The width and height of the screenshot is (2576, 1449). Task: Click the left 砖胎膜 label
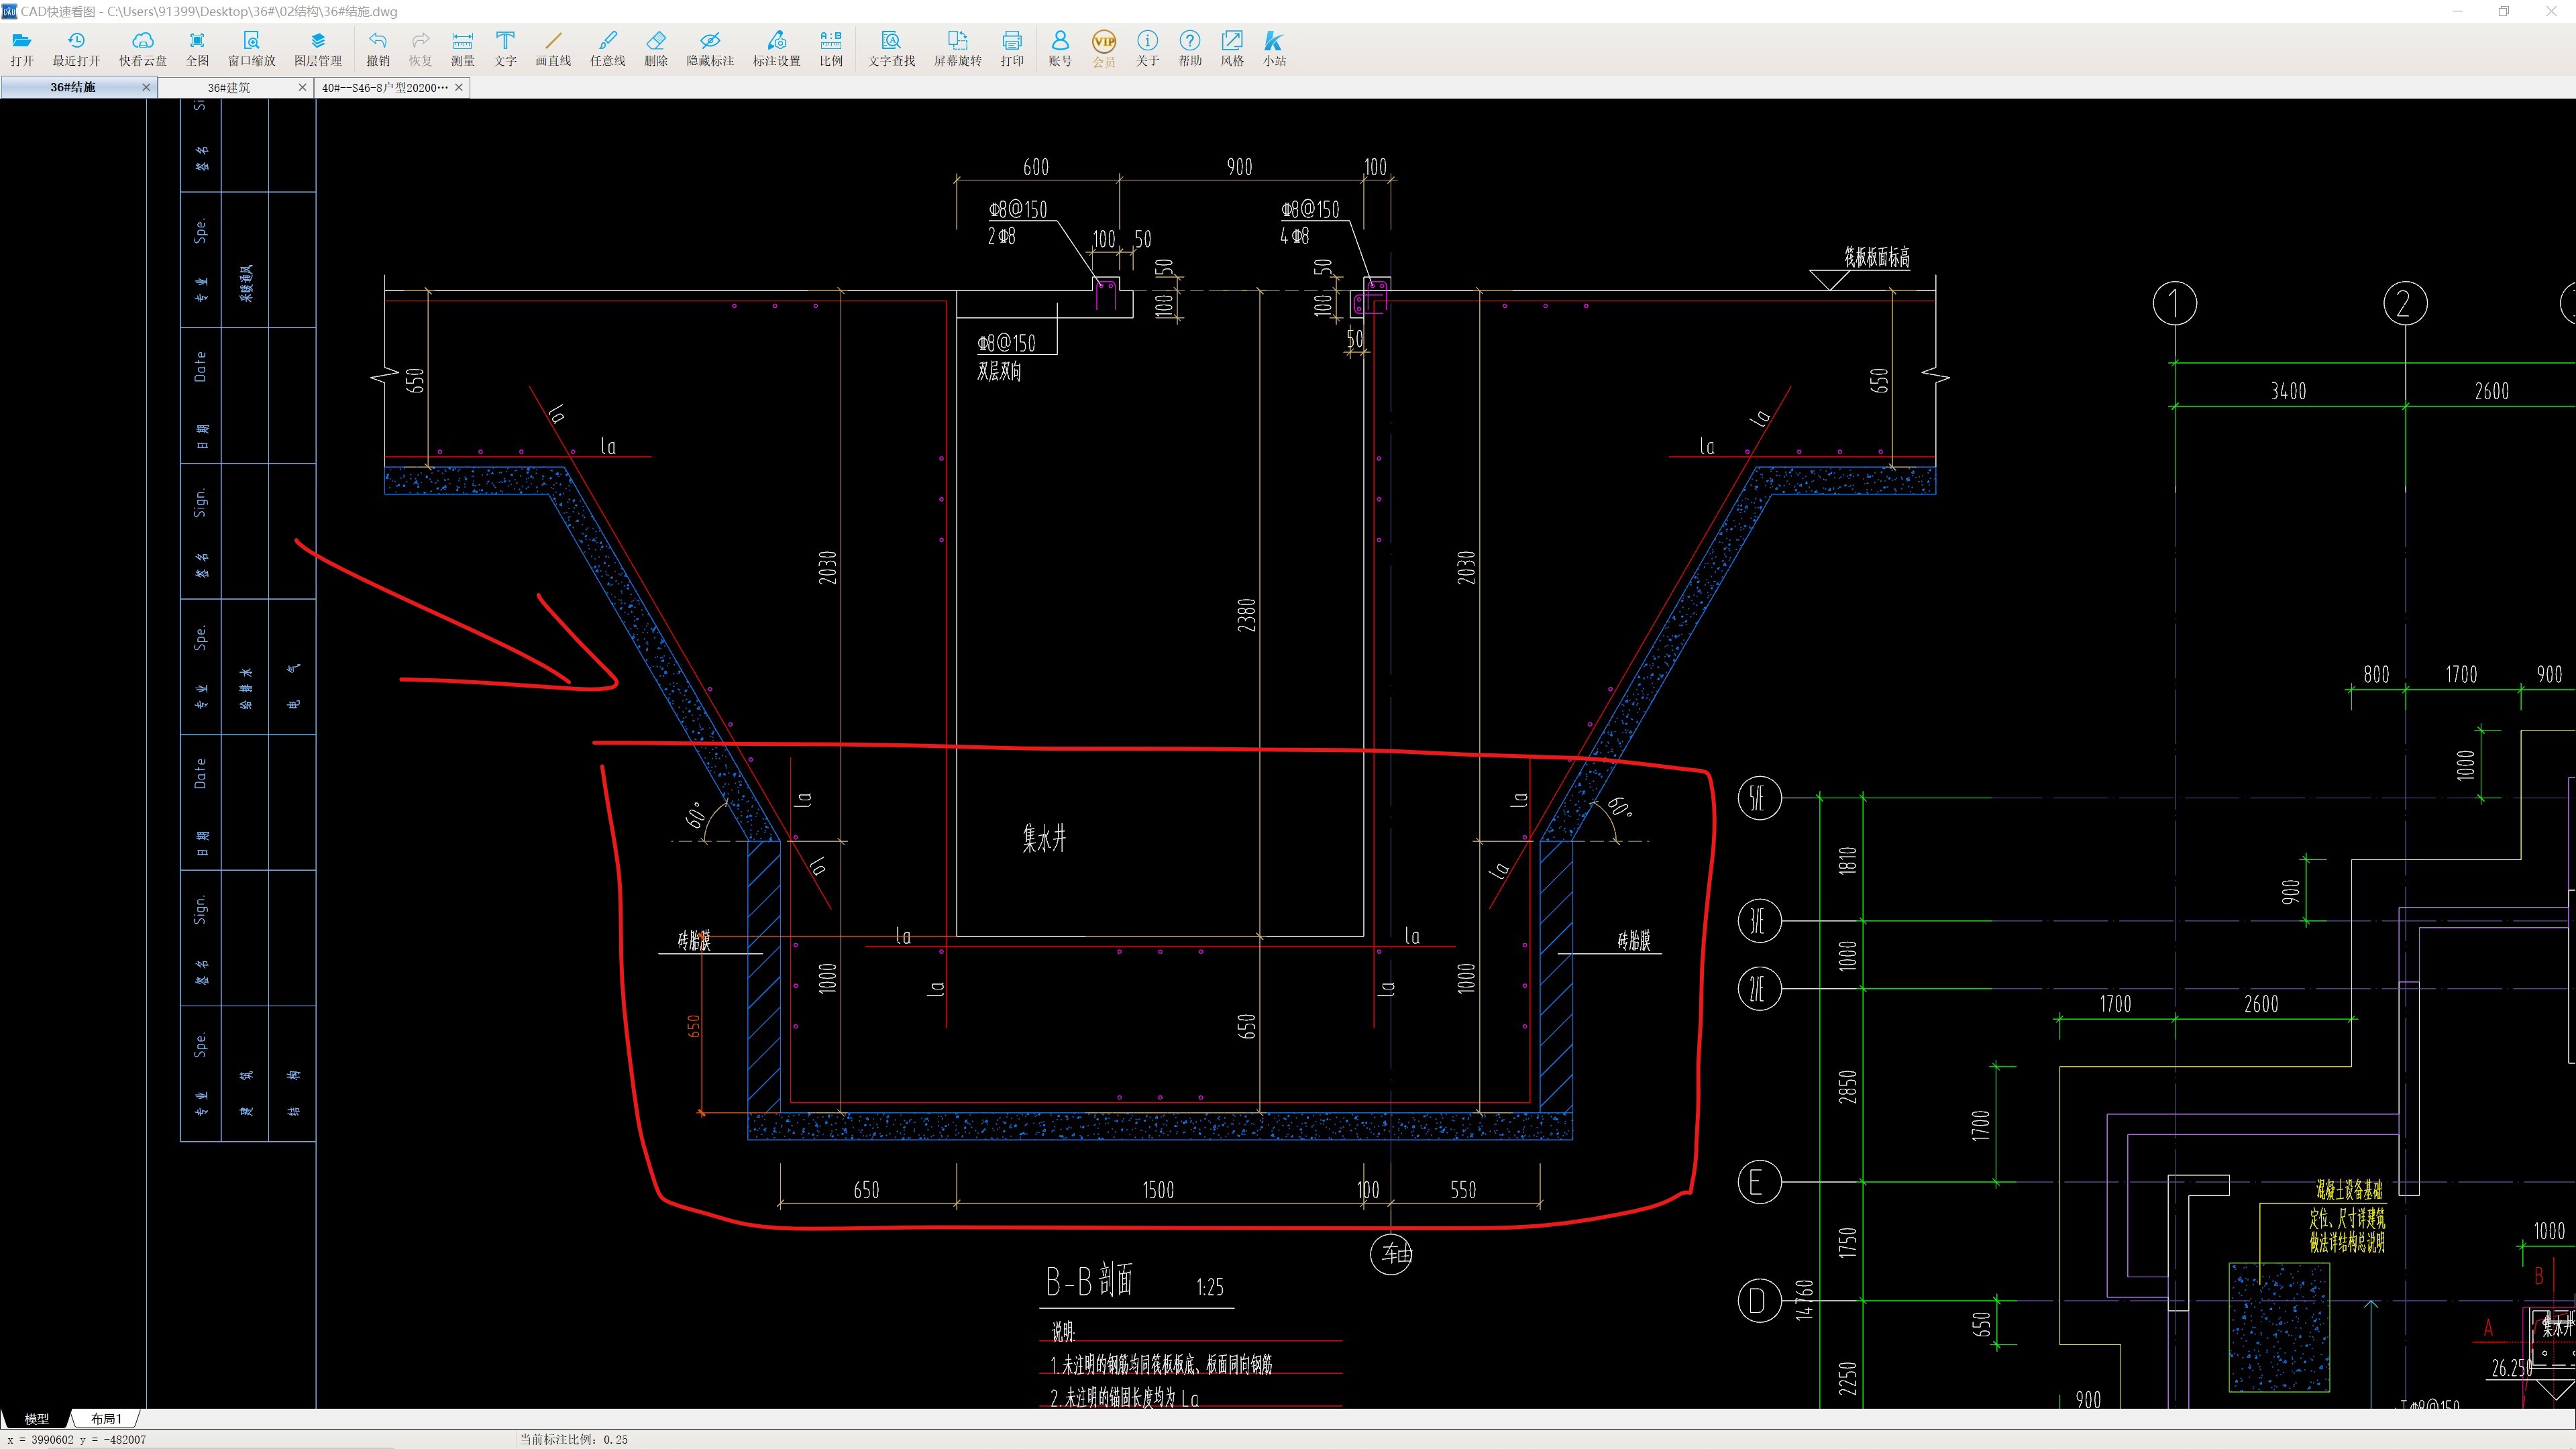pyautogui.click(x=694, y=941)
